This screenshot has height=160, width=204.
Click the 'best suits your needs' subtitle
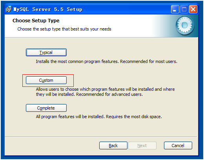64,29
